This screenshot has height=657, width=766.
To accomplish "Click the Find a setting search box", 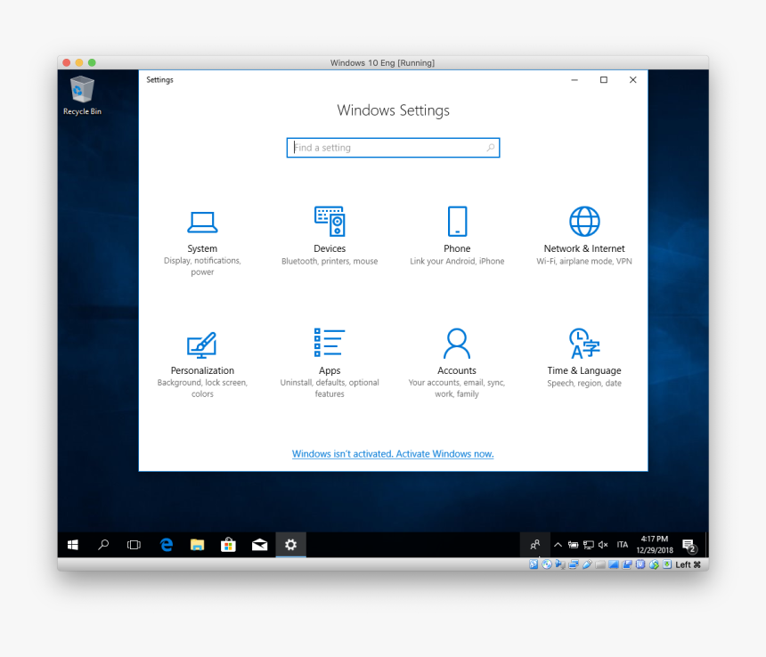I will [x=392, y=148].
